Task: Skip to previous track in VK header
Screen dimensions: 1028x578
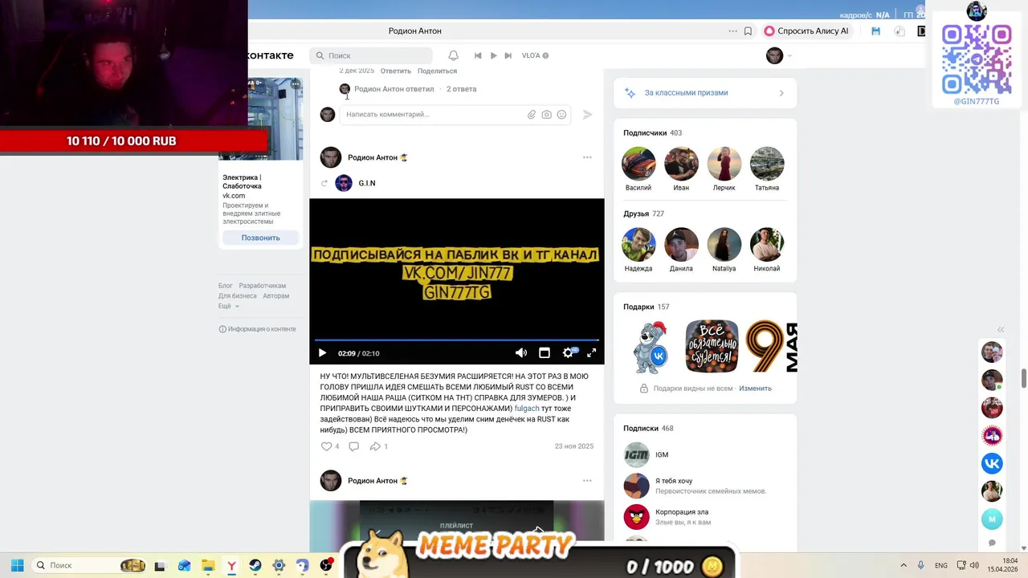Action: (478, 55)
